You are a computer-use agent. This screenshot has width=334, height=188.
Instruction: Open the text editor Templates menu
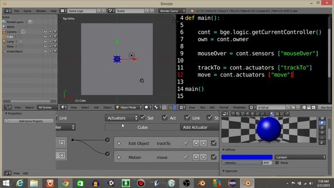pyautogui.click(x=239, y=108)
